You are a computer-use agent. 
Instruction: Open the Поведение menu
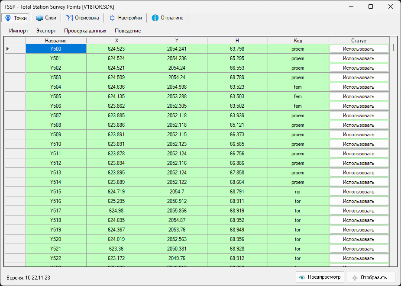(127, 31)
